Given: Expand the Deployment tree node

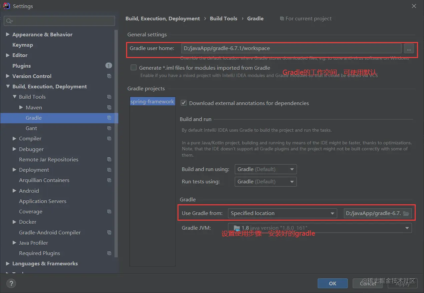Looking at the screenshot, I should point(14,170).
